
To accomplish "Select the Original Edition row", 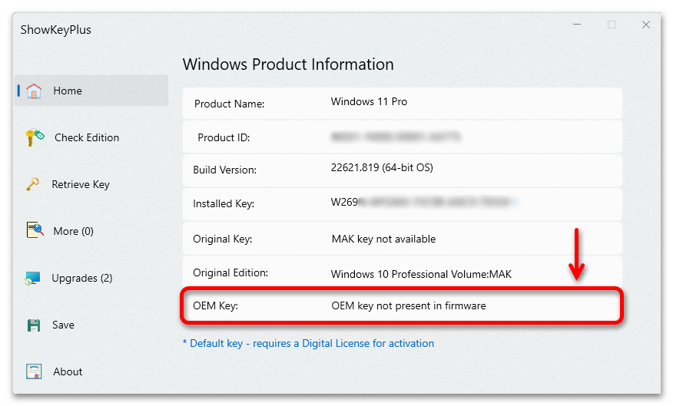I will [402, 273].
